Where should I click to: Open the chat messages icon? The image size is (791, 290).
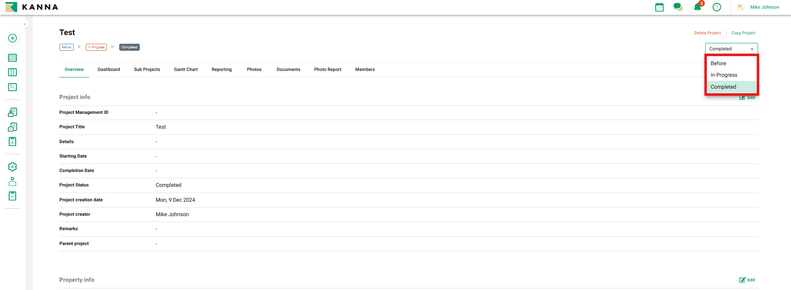click(678, 7)
